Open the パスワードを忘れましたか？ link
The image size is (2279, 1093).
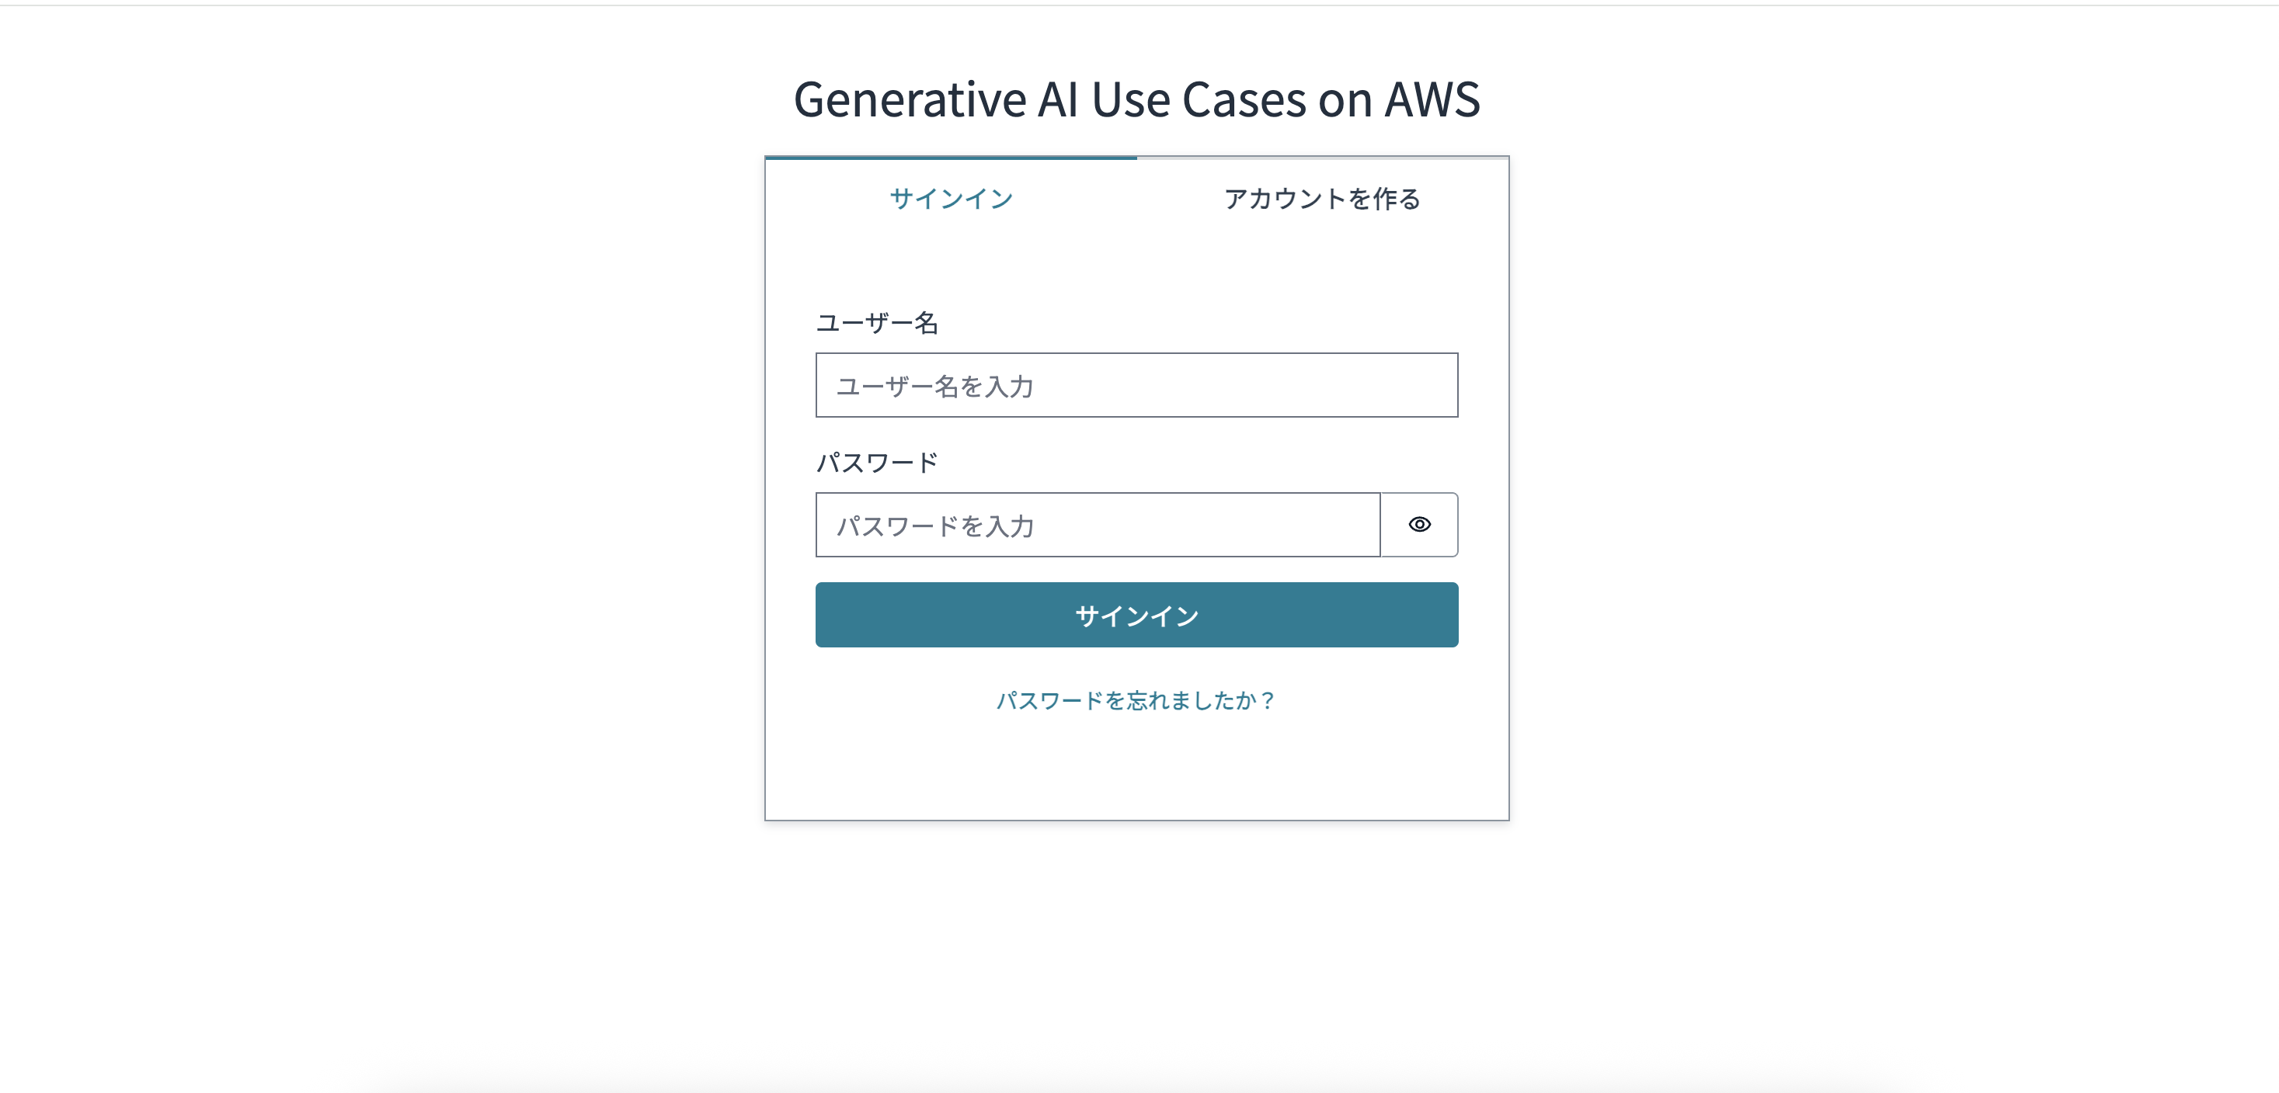[1136, 700]
